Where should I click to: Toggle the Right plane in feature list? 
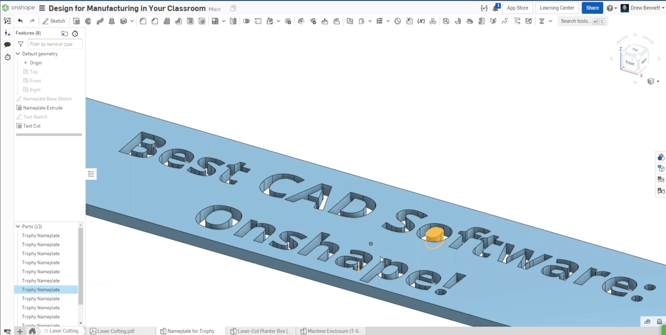35,90
